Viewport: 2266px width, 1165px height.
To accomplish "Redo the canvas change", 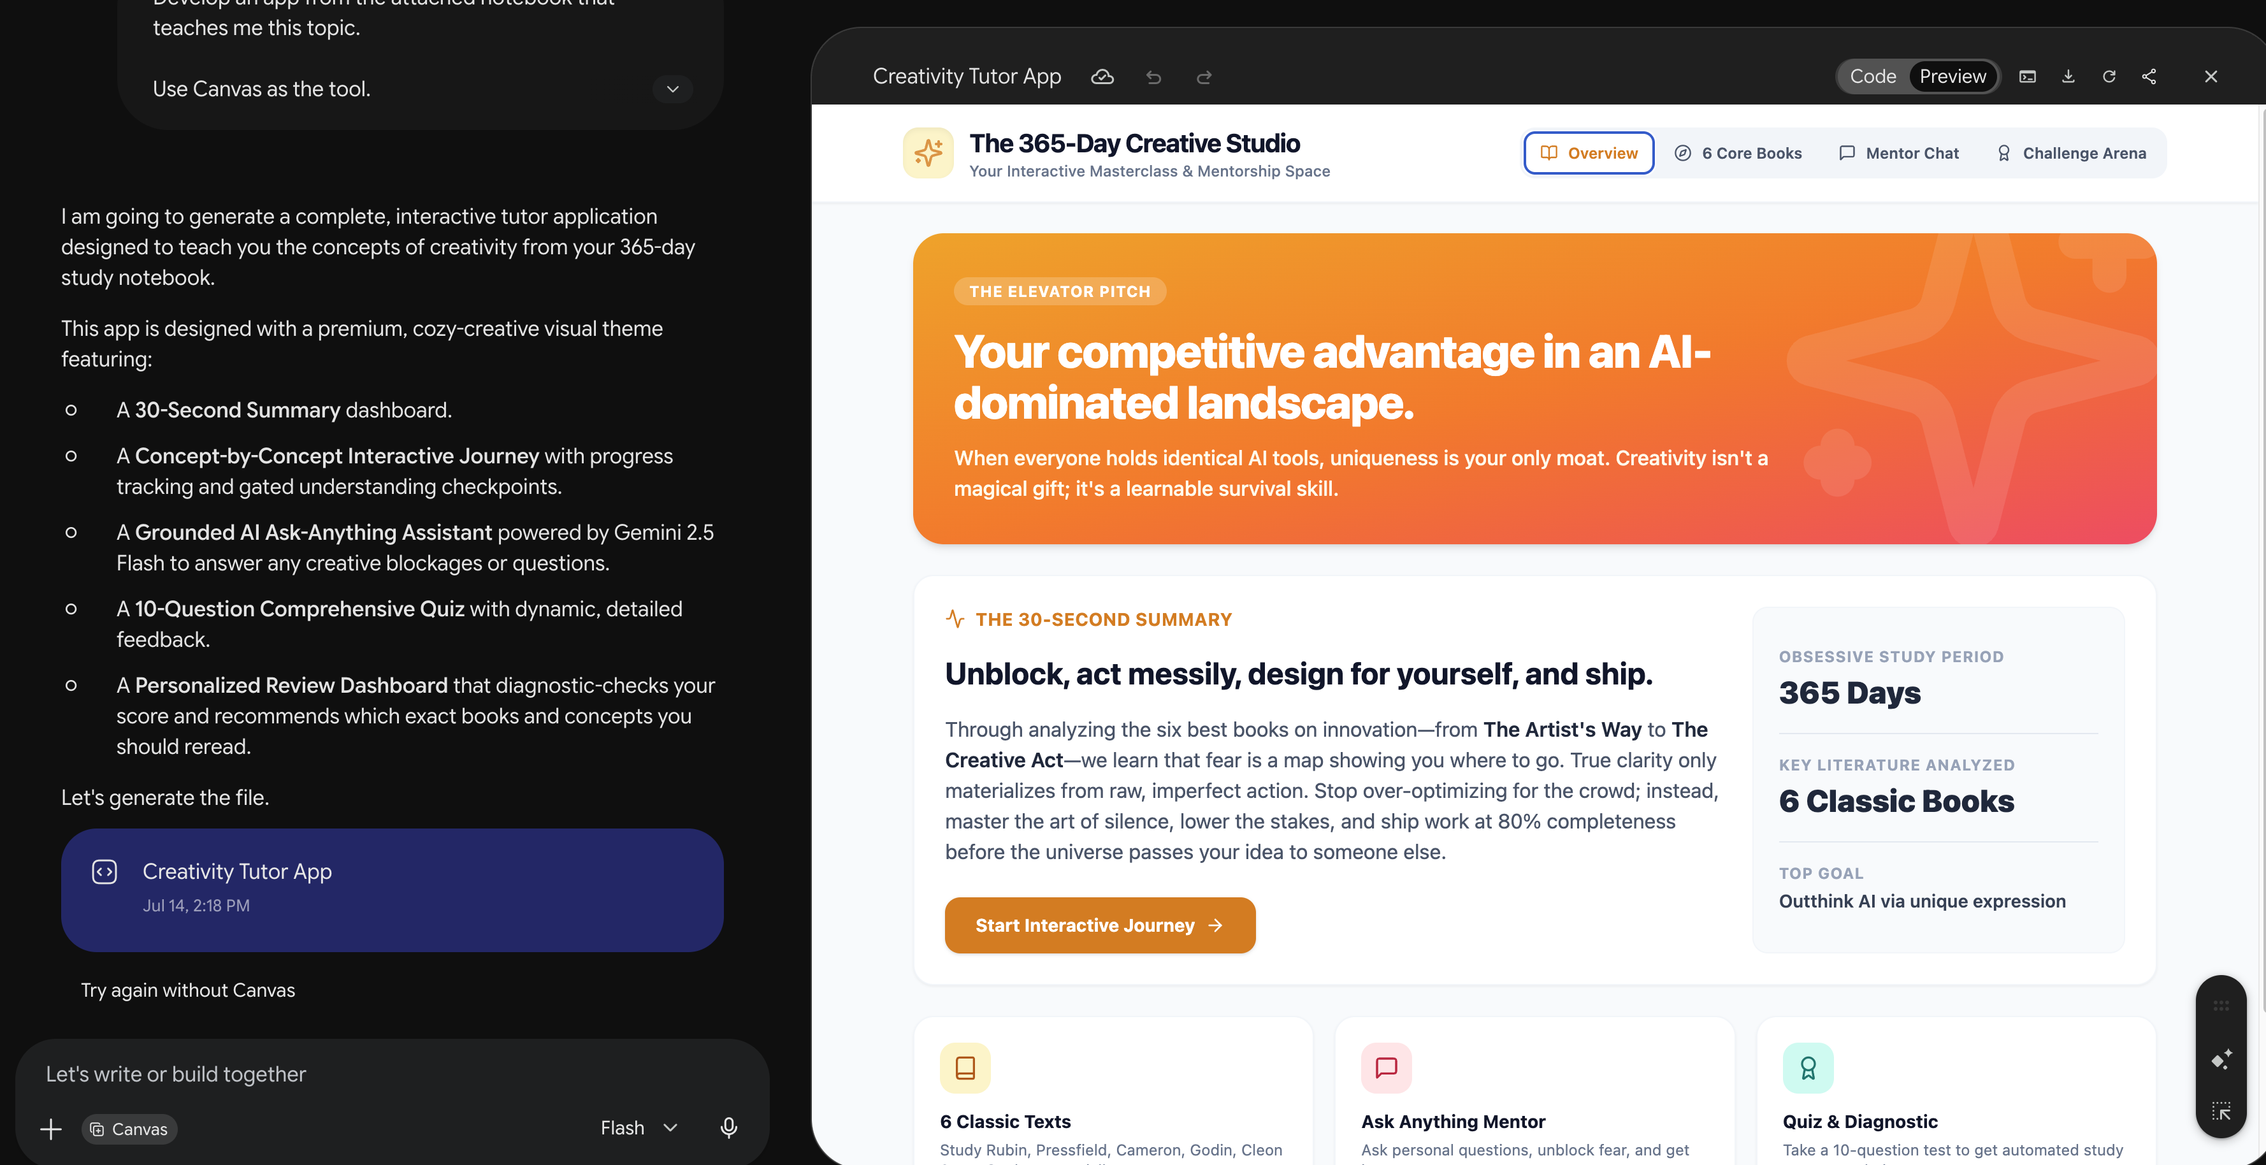I will pyautogui.click(x=1204, y=77).
